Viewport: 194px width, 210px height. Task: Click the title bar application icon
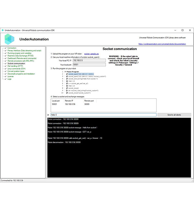pyautogui.click(x=3, y=30)
